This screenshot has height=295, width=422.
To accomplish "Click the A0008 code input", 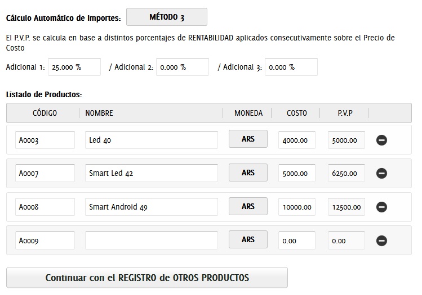I will pos(45,207).
